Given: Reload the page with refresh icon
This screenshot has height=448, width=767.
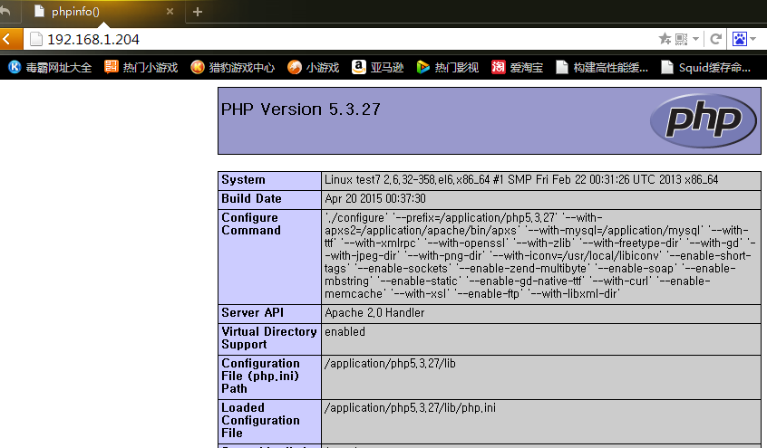Looking at the screenshot, I should [715, 40].
